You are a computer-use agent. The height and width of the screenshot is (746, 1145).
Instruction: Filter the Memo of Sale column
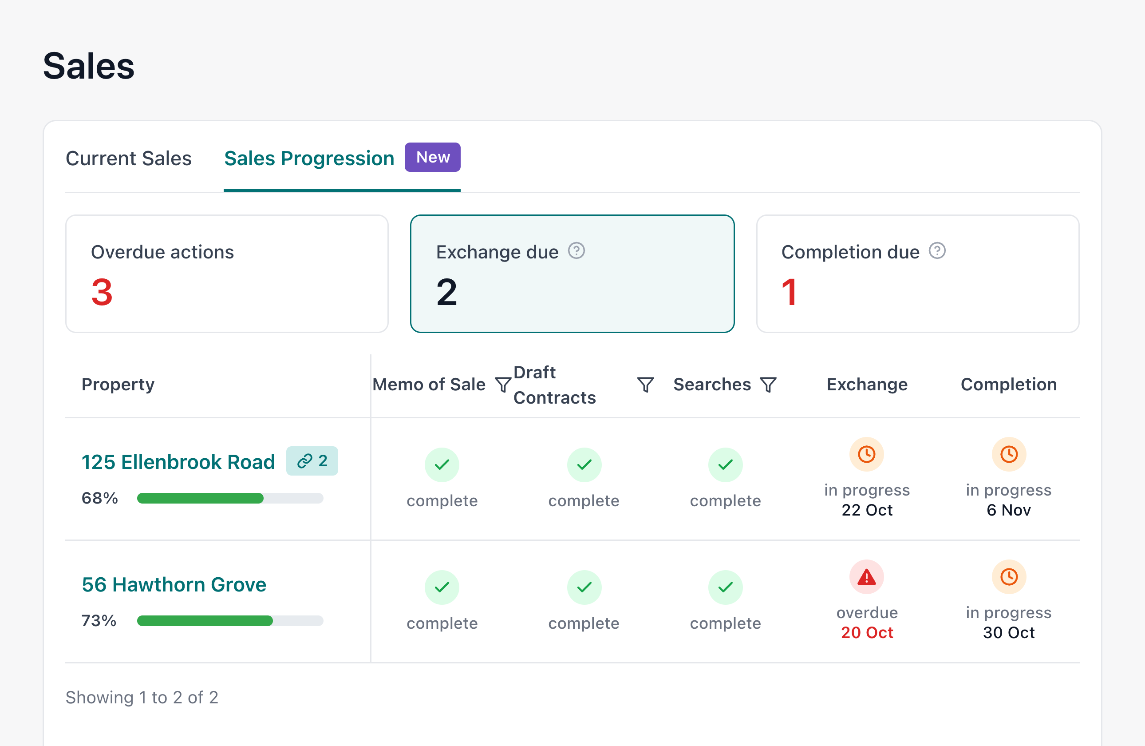[503, 385]
